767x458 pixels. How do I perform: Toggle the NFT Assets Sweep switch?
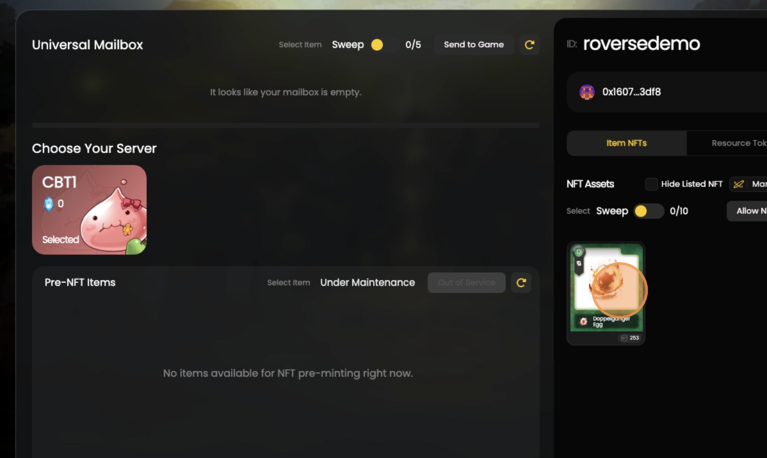648,211
